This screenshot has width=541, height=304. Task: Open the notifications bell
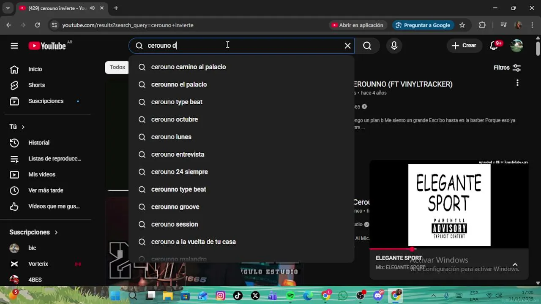(x=494, y=46)
